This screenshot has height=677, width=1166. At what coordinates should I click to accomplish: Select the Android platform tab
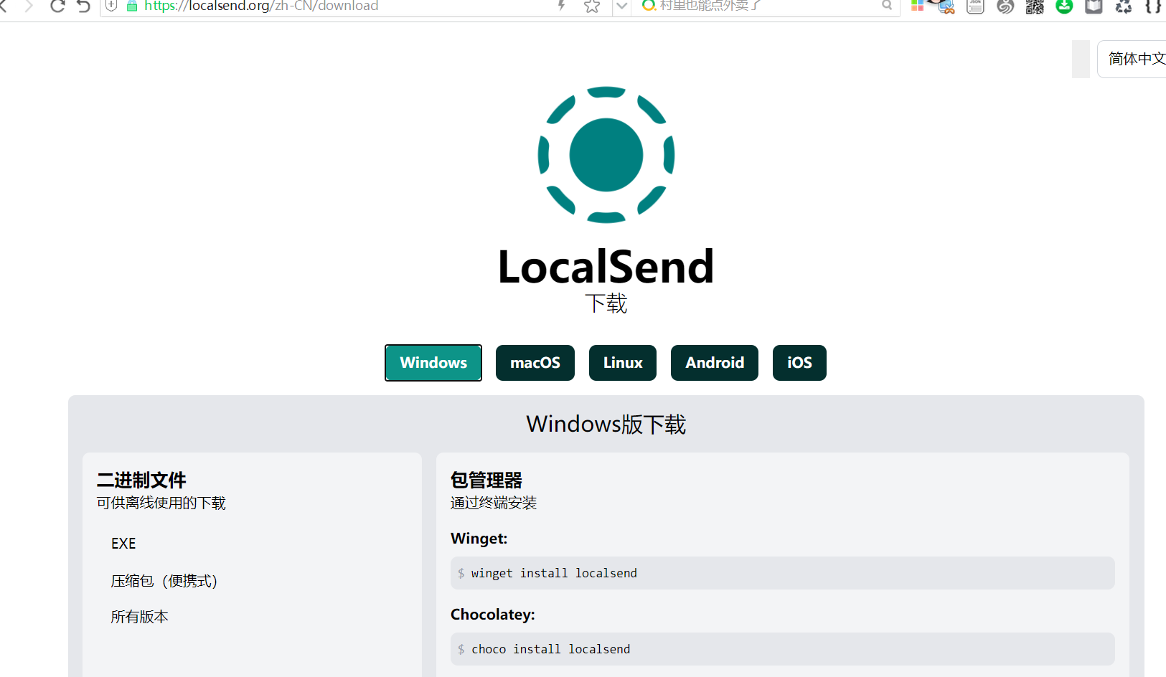click(714, 362)
